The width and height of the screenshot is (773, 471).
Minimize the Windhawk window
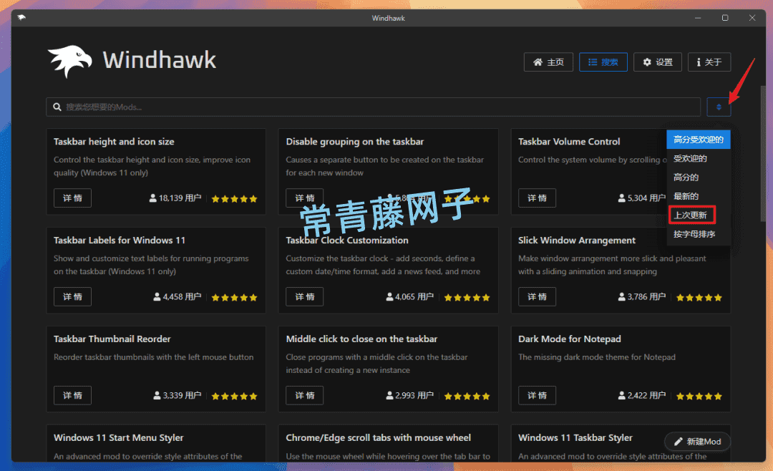click(698, 18)
